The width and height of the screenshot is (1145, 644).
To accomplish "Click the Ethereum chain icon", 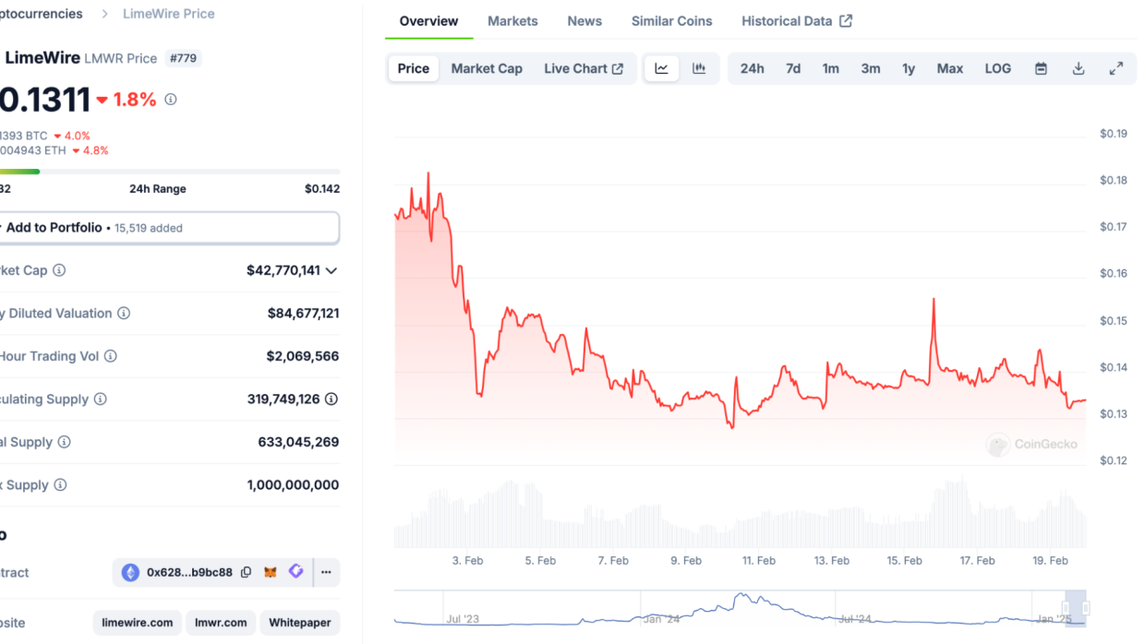I will coord(130,572).
